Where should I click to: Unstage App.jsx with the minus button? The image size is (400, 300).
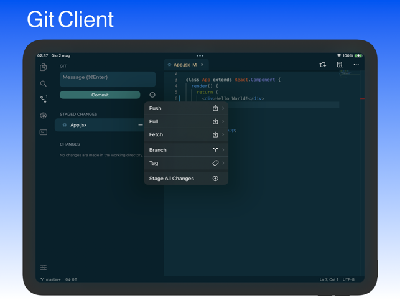point(141,125)
